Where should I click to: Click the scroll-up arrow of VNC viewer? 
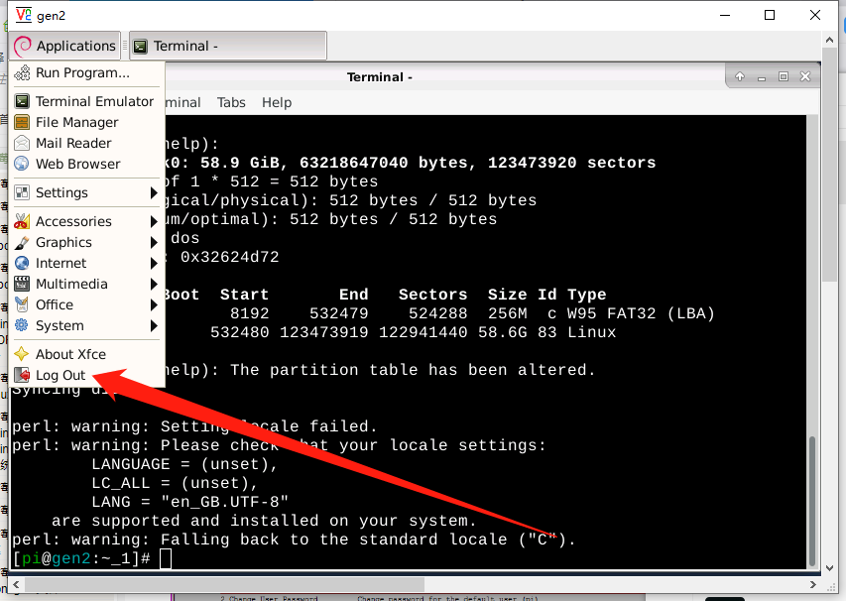click(x=829, y=40)
